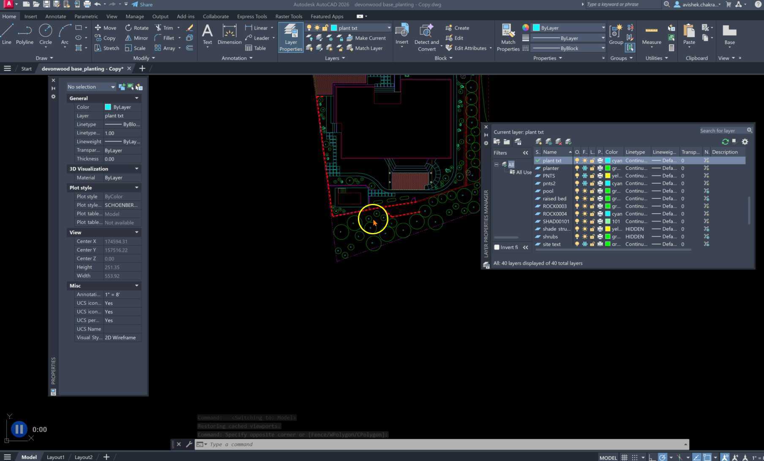
Task: Switch to the Annotate ribbon tab
Action: click(x=55, y=16)
